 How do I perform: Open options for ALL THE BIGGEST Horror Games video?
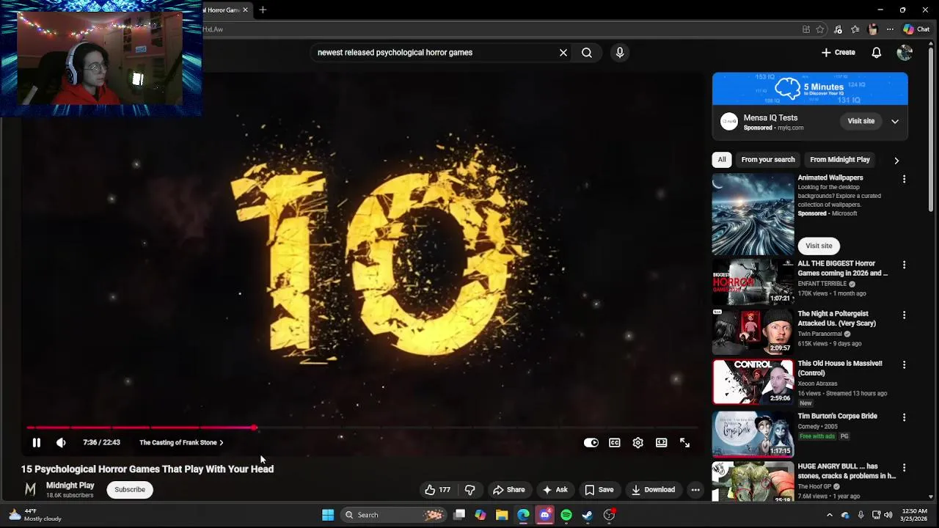(x=904, y=265)
